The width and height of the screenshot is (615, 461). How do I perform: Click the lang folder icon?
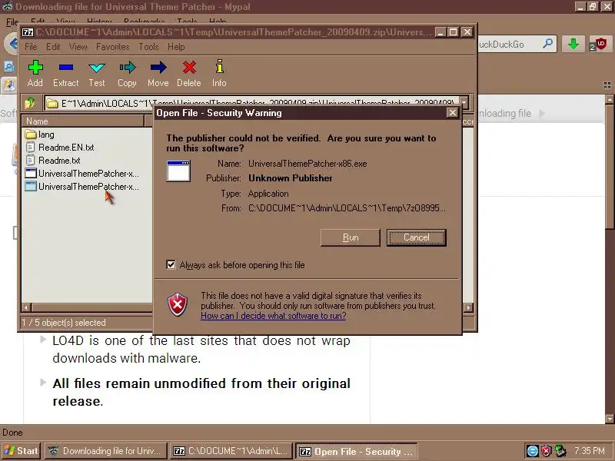click(x=31, y=134)
